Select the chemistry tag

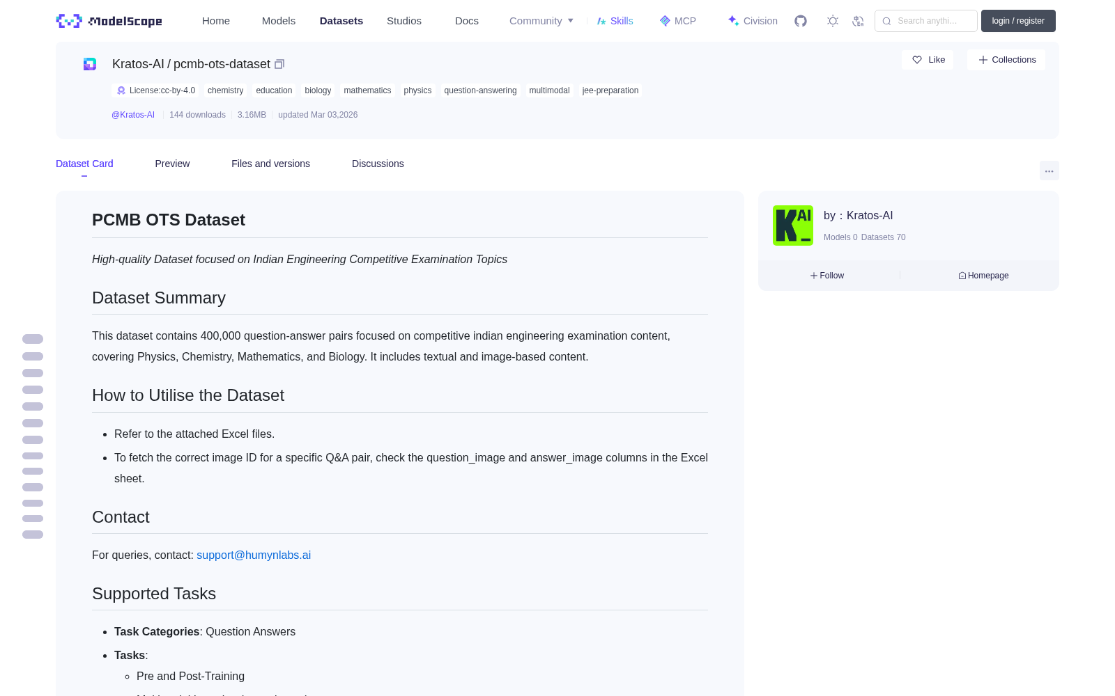point(226,90)
